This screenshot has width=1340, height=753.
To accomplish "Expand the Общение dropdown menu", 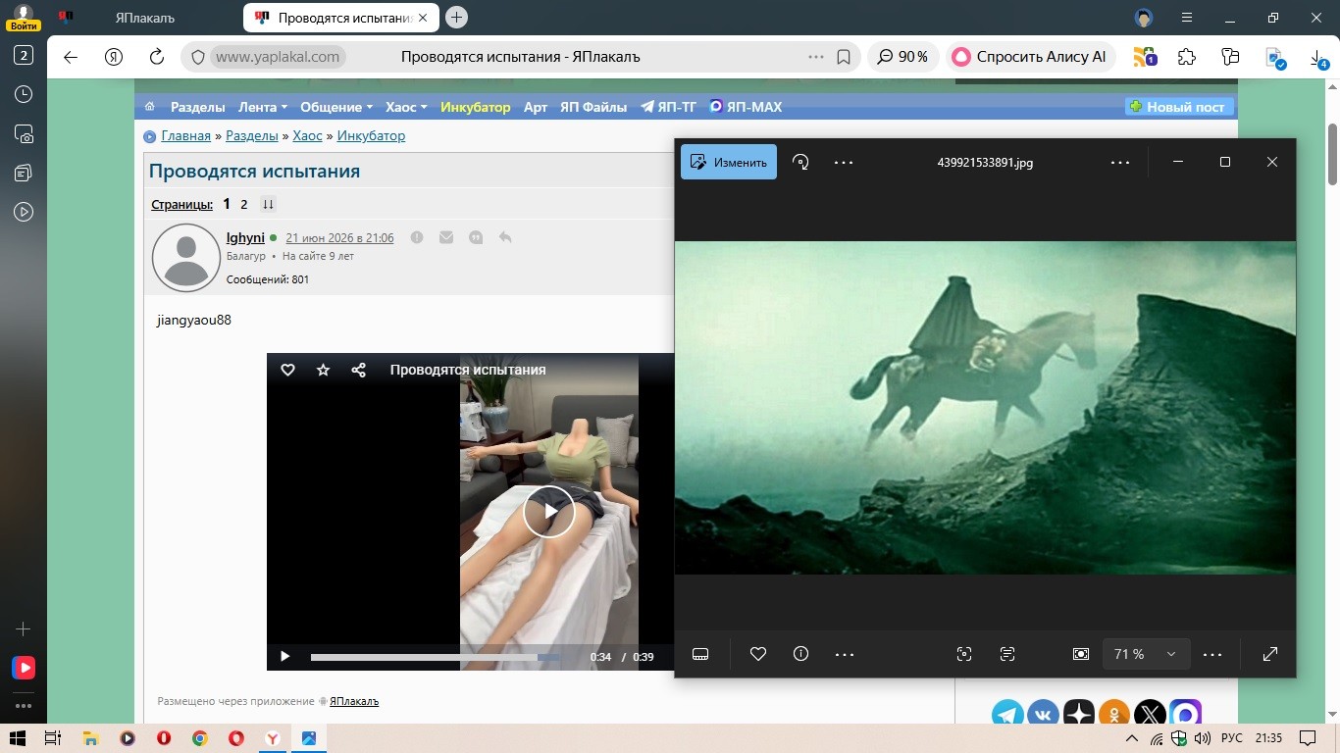I will [336, 107].
